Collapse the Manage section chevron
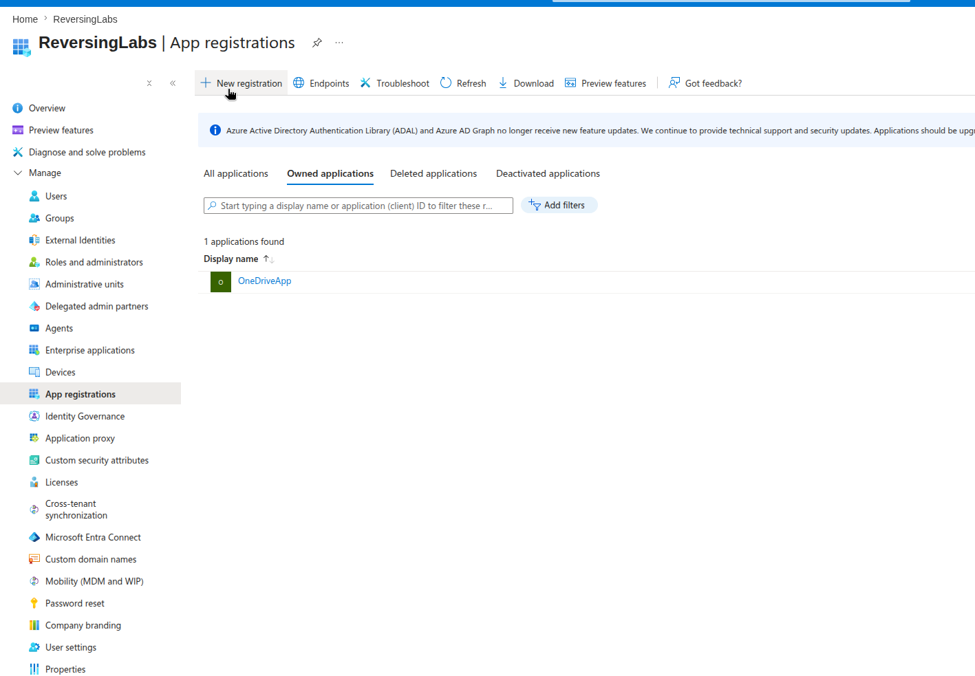975x676 pixels. (x=18, y=173)
